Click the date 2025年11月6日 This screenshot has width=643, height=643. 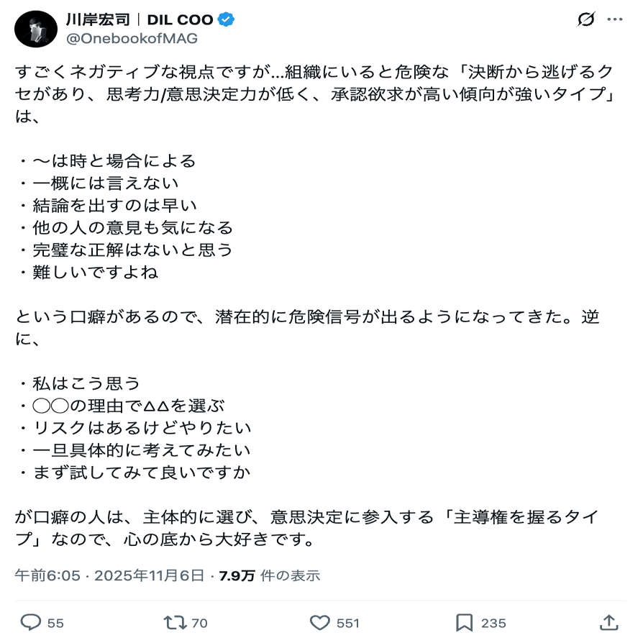pyautogui.click(x=150, y=575)
